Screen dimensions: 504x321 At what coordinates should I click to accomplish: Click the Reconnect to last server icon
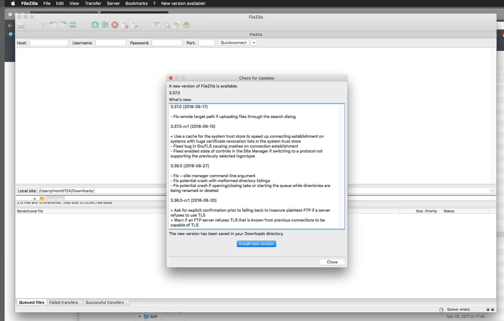click(x=135, y=25)
